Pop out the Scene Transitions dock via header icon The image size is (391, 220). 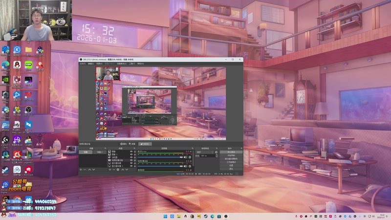217,149
